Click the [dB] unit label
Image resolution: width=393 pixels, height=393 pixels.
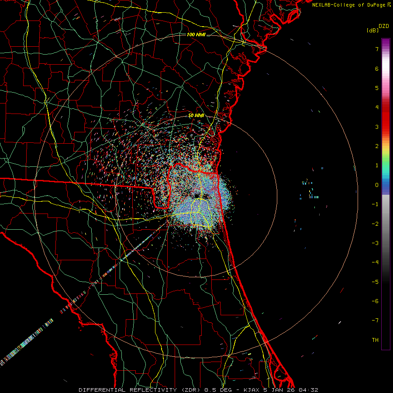[x=373, y=30]
